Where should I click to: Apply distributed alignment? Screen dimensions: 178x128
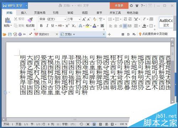pyautogui.click(x=130, y=26)
